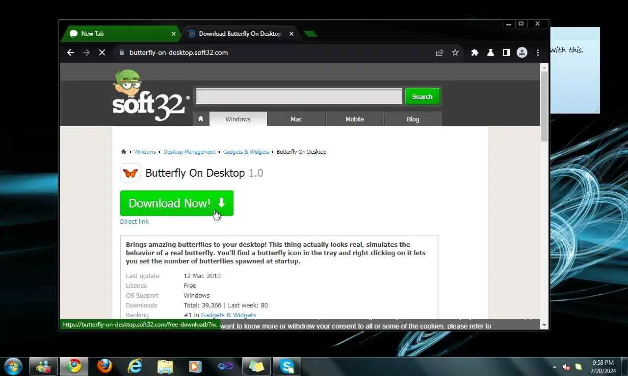
Task: Open Skype from the taskbar
Action: click(x=287, y=366)
